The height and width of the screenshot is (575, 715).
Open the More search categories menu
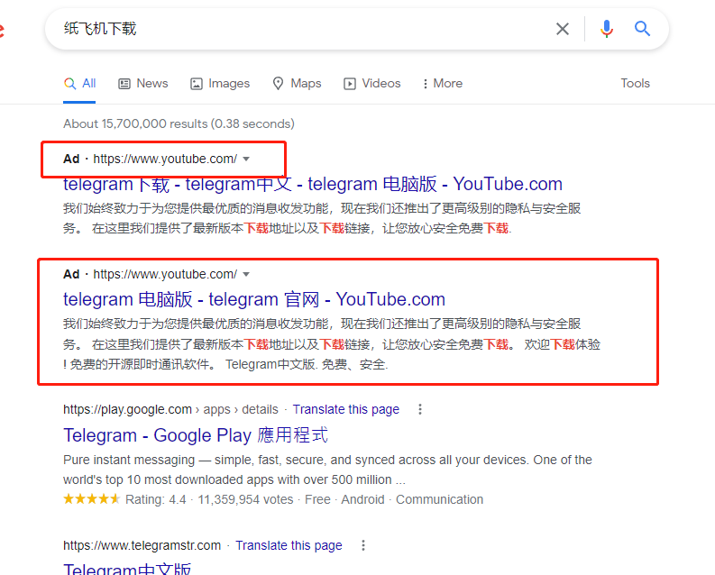[441, 83]
